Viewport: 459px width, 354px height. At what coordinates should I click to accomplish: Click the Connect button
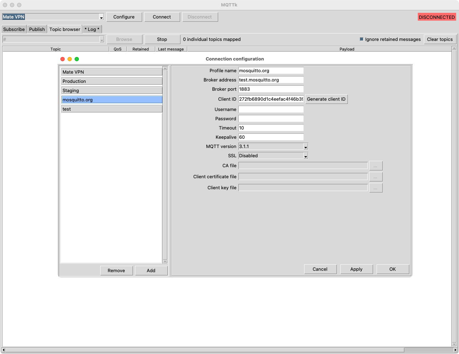point(162,17)
